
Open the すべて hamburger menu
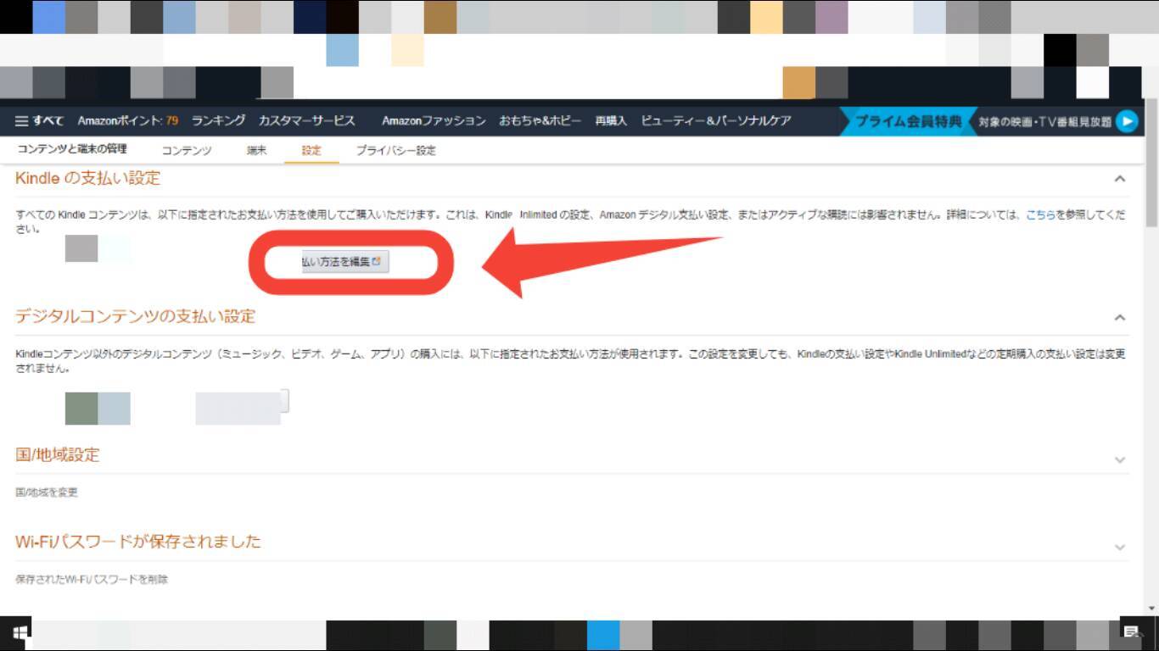[40, 121]
